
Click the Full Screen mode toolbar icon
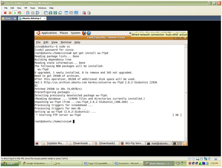(55, 13)
